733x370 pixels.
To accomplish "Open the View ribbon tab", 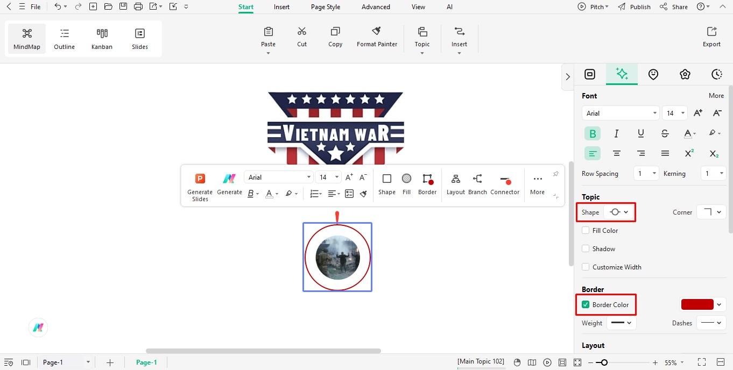I will click(418, 7).
